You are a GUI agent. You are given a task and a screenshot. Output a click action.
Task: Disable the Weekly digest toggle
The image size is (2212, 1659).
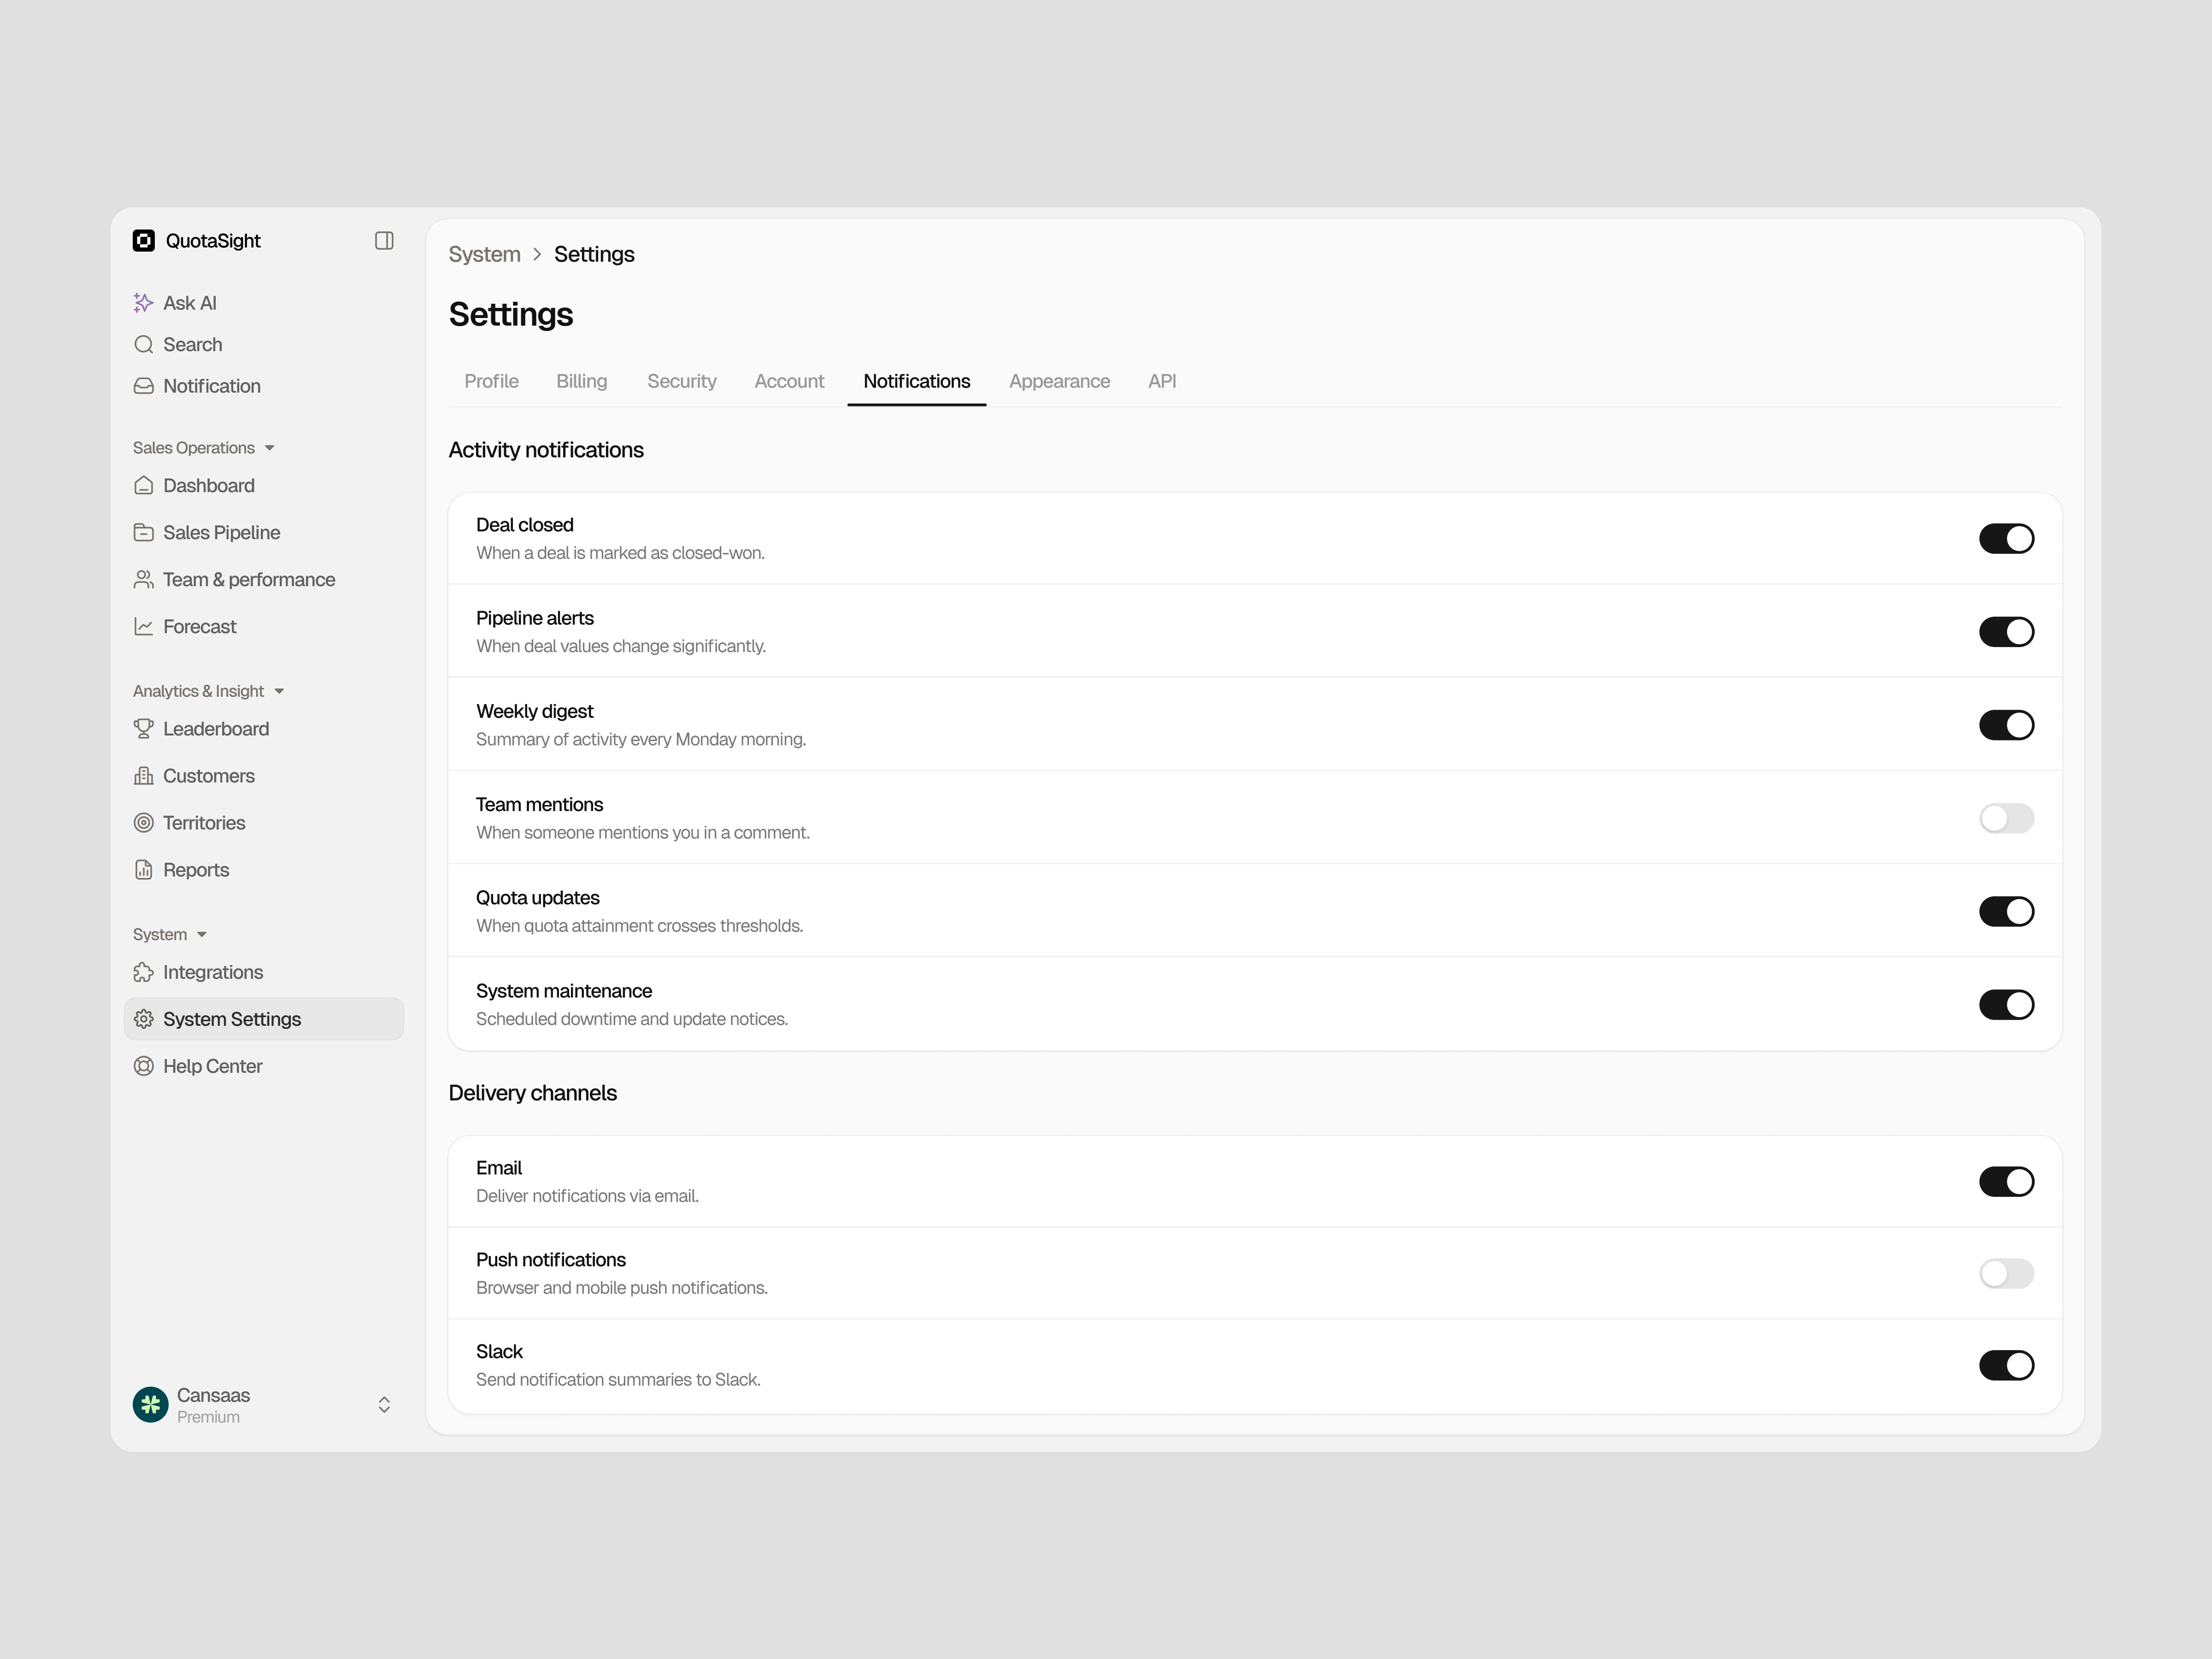2006,725
